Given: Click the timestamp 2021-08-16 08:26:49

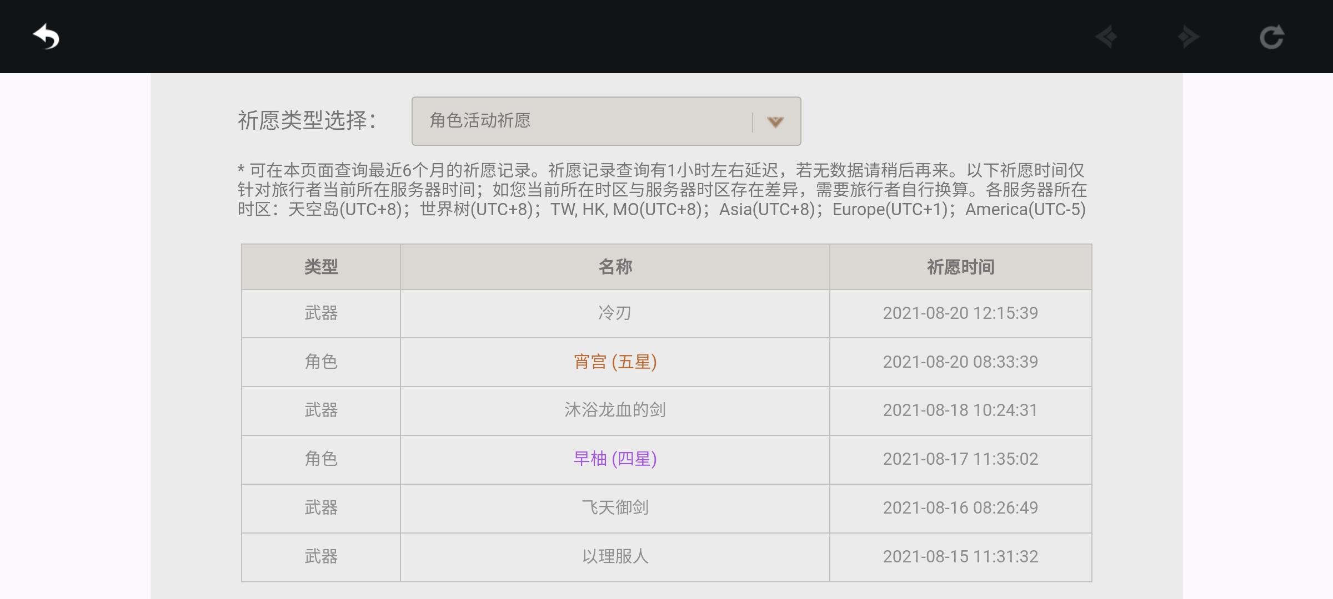Looking at the screenshot, I should [960, 508].
